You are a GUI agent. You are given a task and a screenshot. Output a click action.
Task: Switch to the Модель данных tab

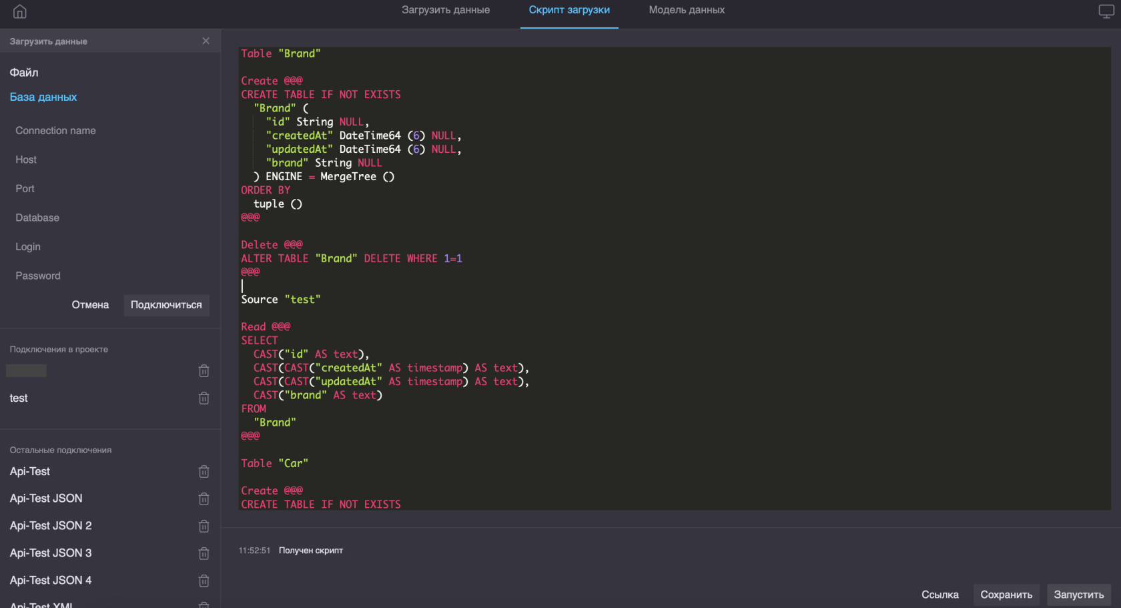click(x=687, y=10)
